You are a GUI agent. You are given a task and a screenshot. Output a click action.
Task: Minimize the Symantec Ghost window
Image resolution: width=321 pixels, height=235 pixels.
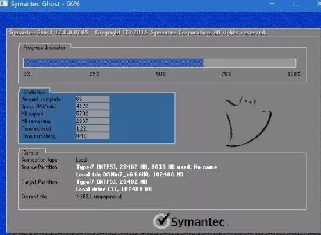click(x=272, y=3)
